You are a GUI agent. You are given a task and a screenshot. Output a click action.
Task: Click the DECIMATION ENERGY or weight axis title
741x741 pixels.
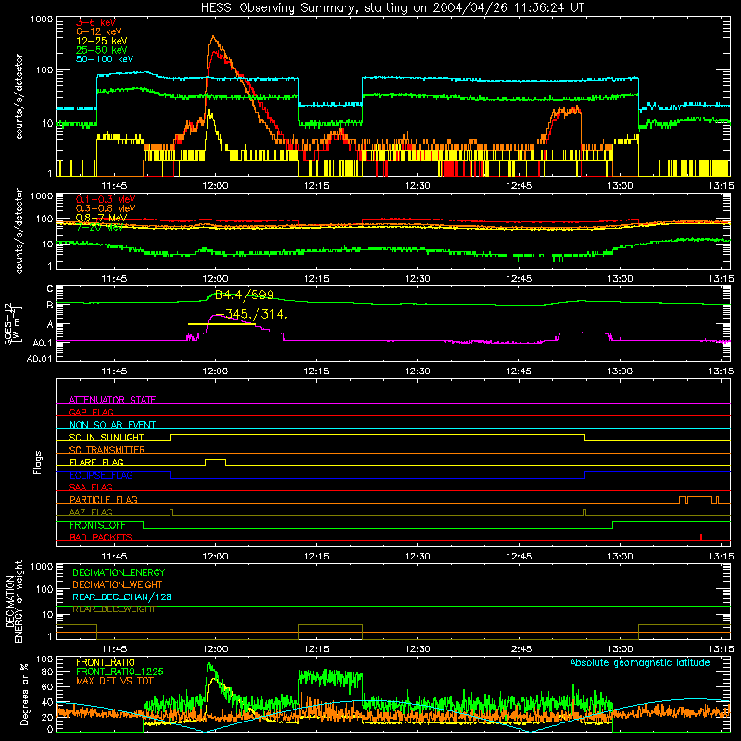point(14,601)
